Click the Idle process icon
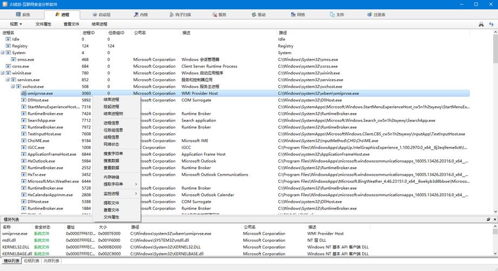 pyautogui.click(x=8, y=39)
